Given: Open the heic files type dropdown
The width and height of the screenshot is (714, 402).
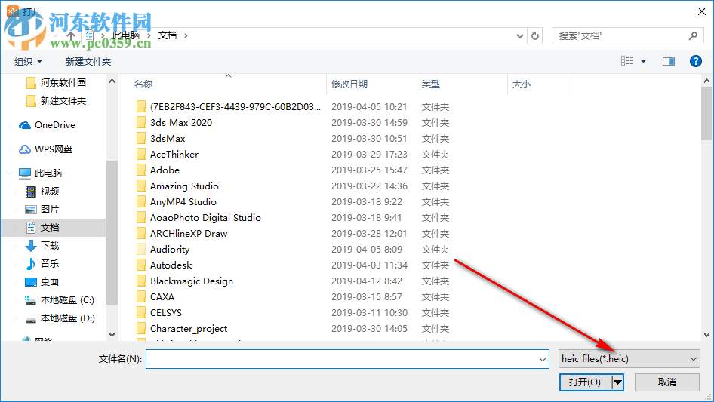Looking at the screenshot, I should (629, 359).
